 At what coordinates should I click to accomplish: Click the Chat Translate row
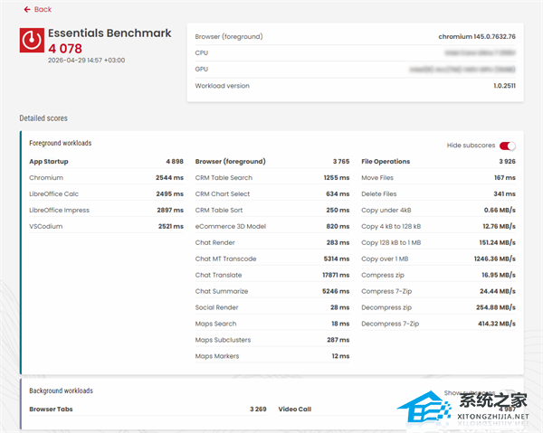(x=272, y=276)
